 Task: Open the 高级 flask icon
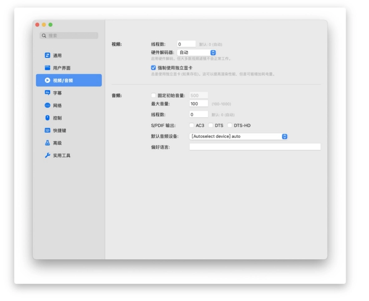pyautogui.click(x=48, y=143)
